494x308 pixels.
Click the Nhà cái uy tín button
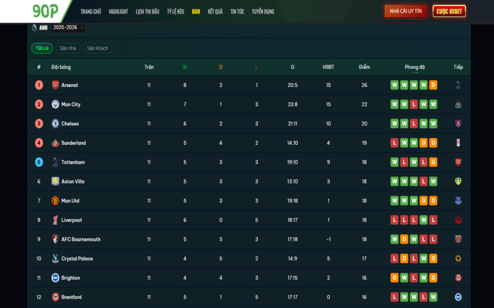(406, 11)
